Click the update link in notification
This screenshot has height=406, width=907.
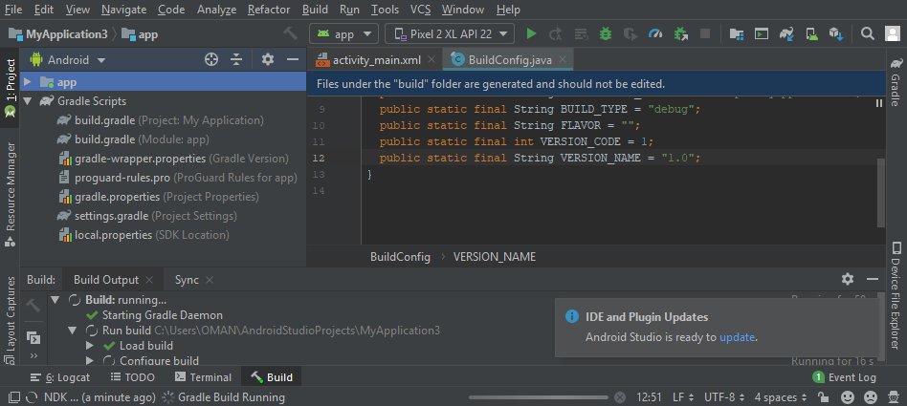737,337
